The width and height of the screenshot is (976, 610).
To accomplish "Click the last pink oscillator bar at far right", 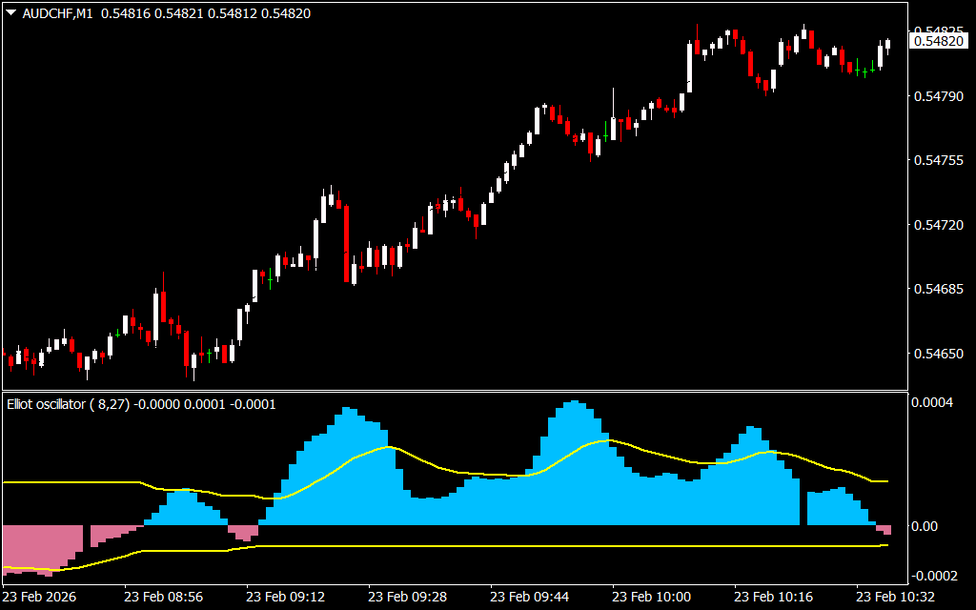I will (885, 530).
